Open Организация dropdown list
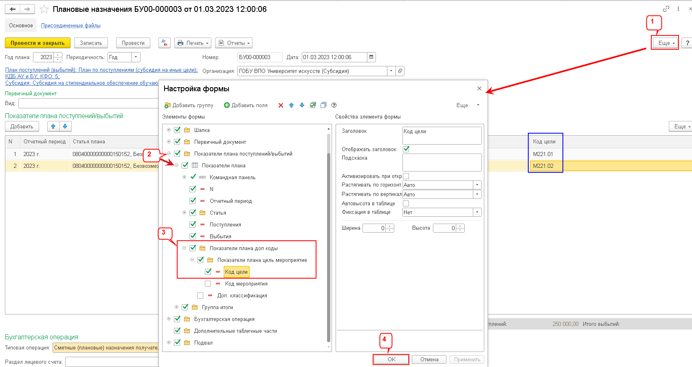The height and width of the screenshot is (367, 692). click(x=391, y=71)
